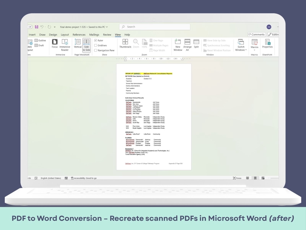Screen dimensions: 306x230
Task: Split the document window
Action: pyautogui.click(x=196, y=44)
